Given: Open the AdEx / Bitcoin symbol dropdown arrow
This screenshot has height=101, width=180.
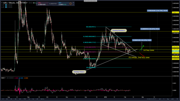Looking at the screenshot, I should [x=28, y=3].
